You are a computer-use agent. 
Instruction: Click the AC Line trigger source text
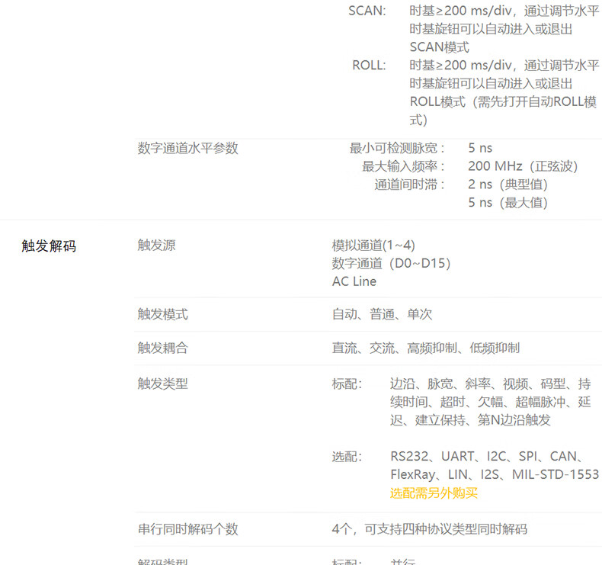[x=354, y=281]
